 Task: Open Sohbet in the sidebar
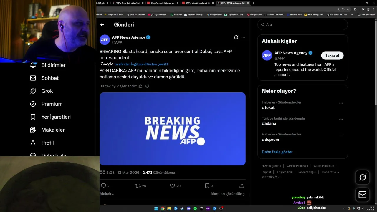coord(44,78)
